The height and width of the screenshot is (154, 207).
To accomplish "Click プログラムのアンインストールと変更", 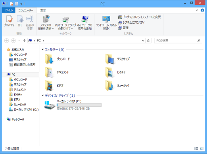I will (x=139, y=17).
